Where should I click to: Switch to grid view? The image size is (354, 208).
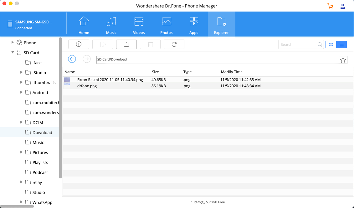331,45
